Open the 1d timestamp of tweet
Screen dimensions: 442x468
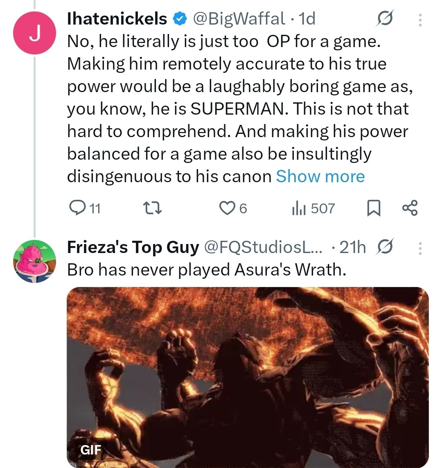tap(307, 19)
